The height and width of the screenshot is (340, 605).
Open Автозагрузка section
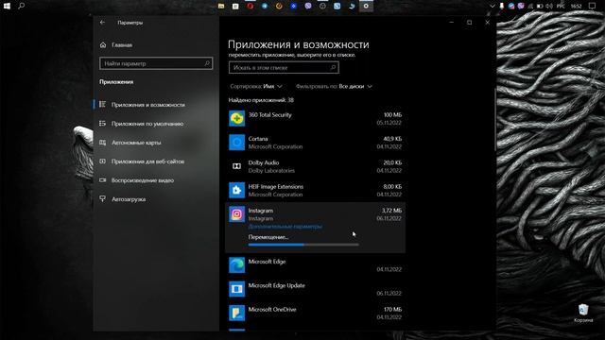point(122,199)
